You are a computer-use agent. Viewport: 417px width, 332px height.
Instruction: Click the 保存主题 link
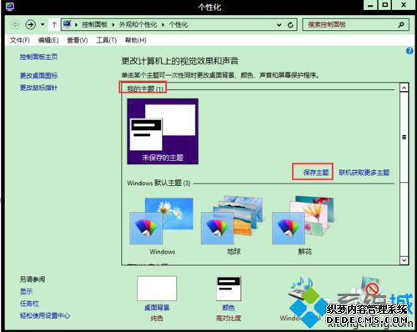pyautogui.click(x=316, y=173)
